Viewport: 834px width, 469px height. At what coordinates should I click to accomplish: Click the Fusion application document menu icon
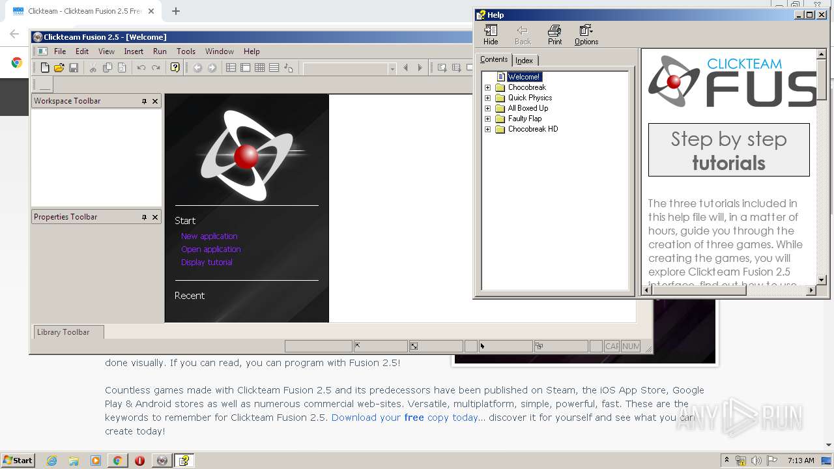point(42,51)
